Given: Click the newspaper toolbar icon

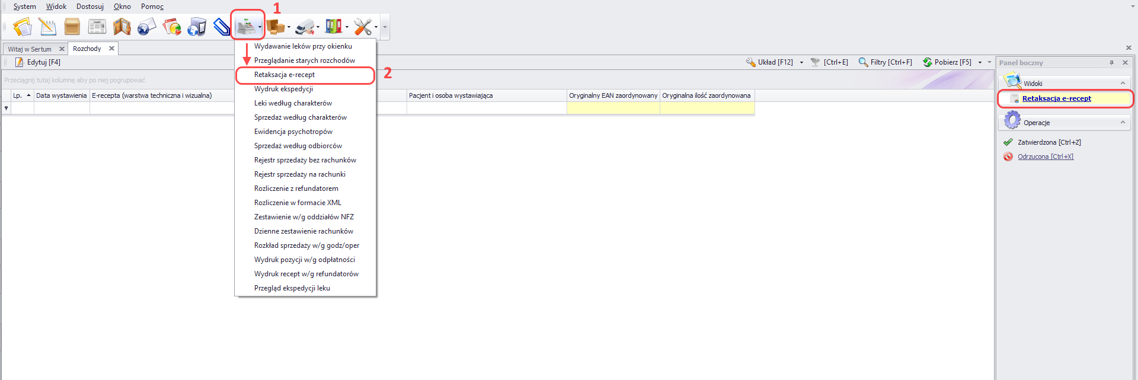Looking at the screenshot, I should 97,27.
